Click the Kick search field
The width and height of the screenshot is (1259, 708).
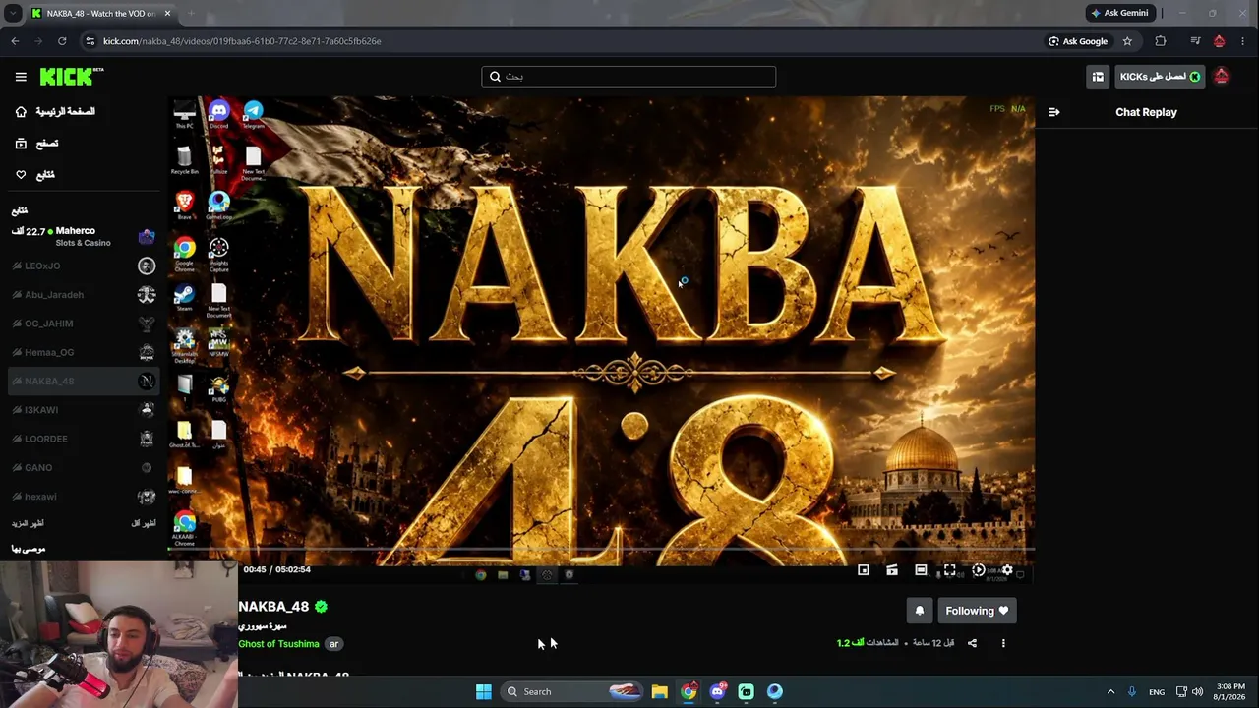pyautogui.click(x=629, y=77)
